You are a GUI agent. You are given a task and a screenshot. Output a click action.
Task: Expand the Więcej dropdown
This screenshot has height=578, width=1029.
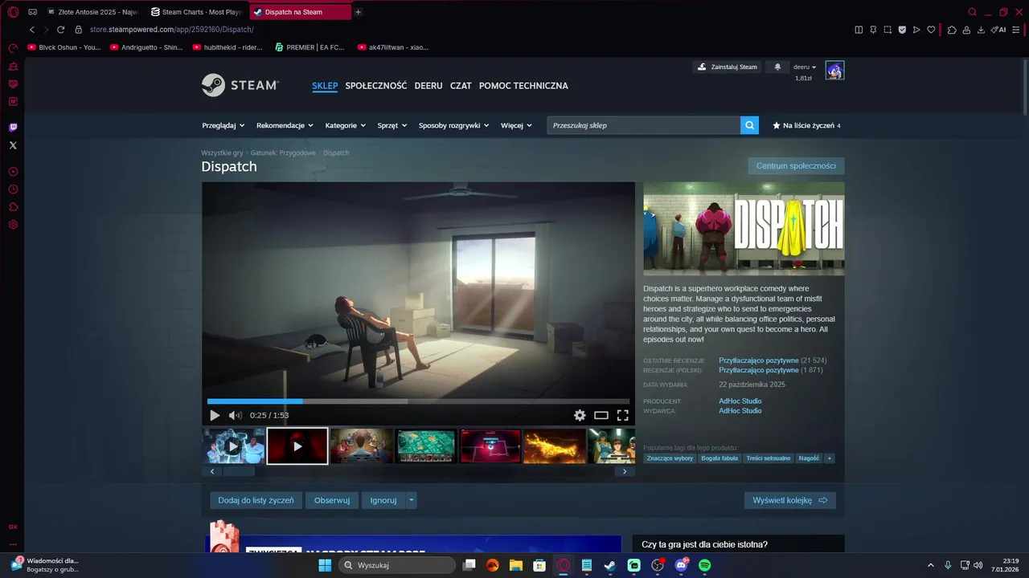coord(516,125)
